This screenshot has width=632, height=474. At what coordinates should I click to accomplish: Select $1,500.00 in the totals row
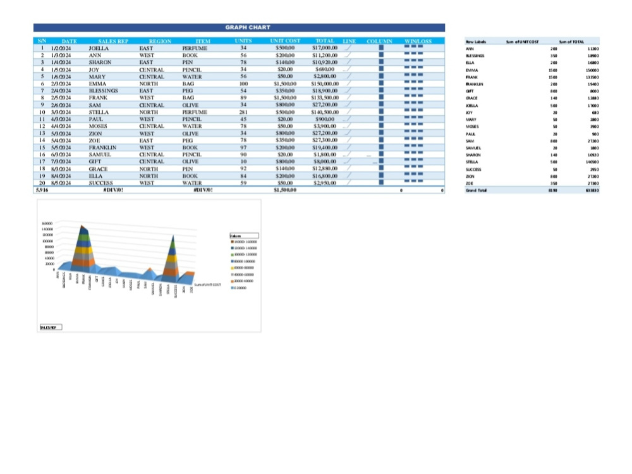point(285,190)
